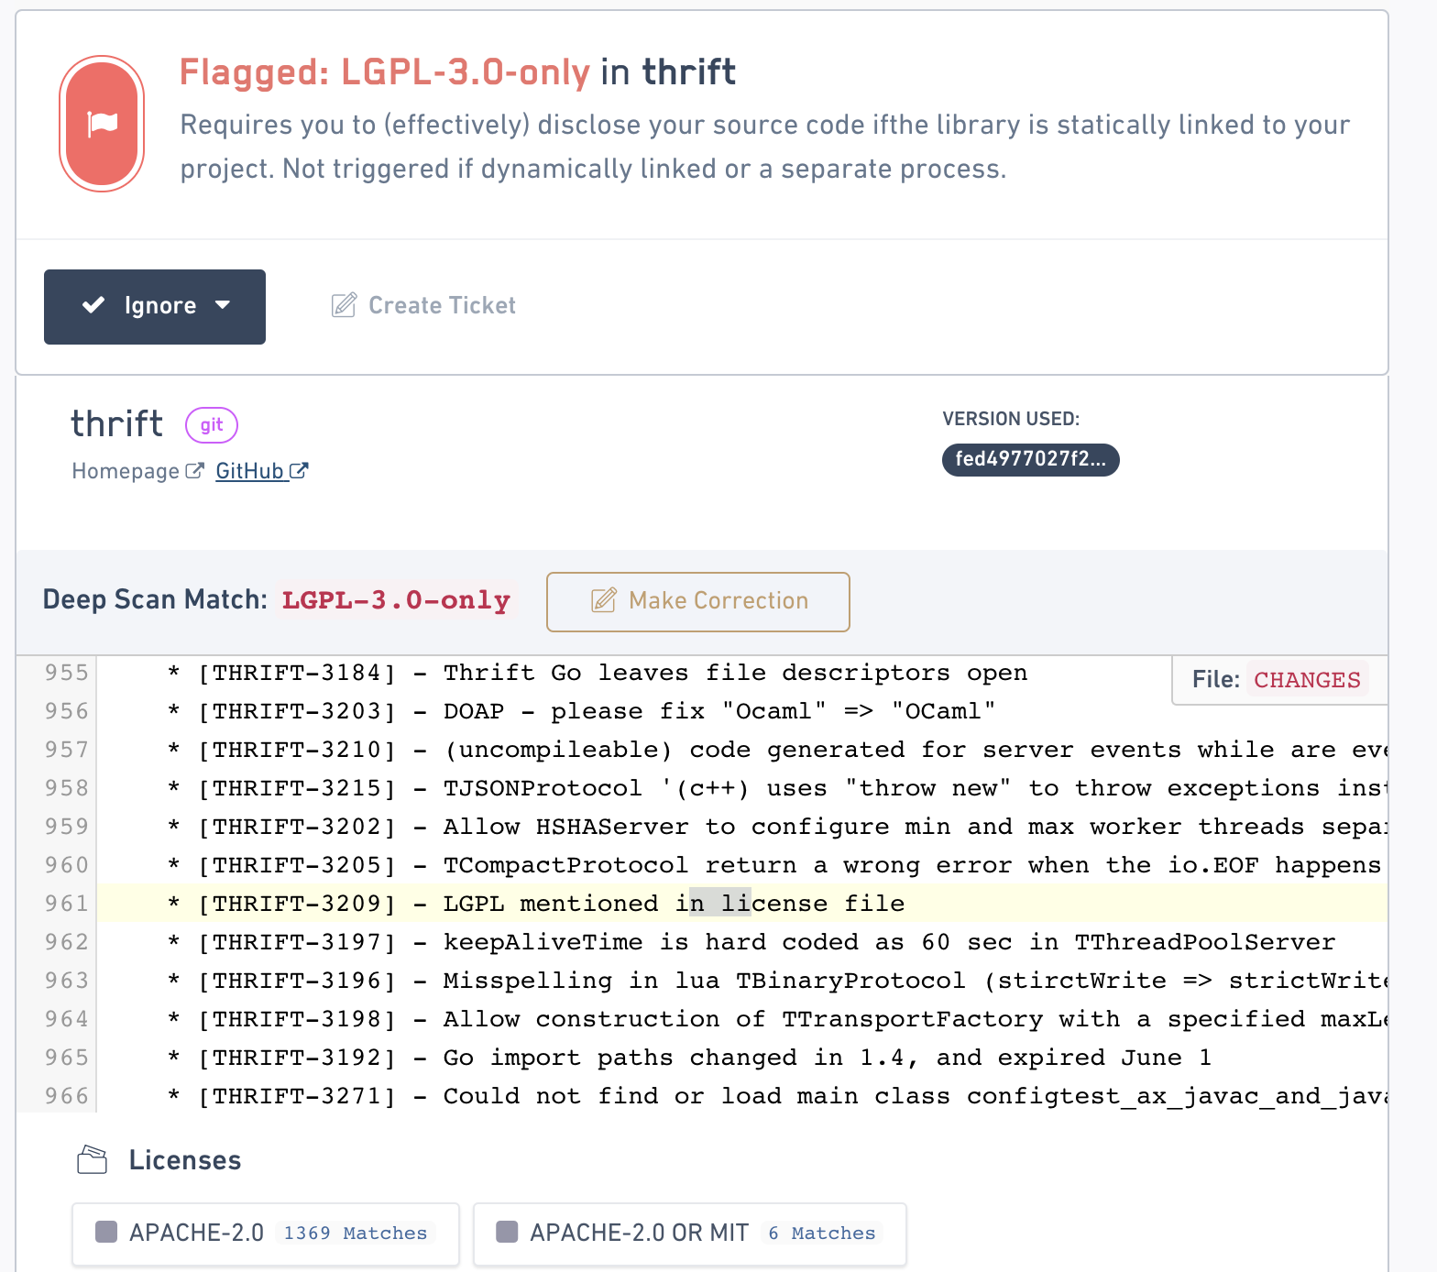Click the LGPL-3.0-only deep scan match label

[396, 601]
